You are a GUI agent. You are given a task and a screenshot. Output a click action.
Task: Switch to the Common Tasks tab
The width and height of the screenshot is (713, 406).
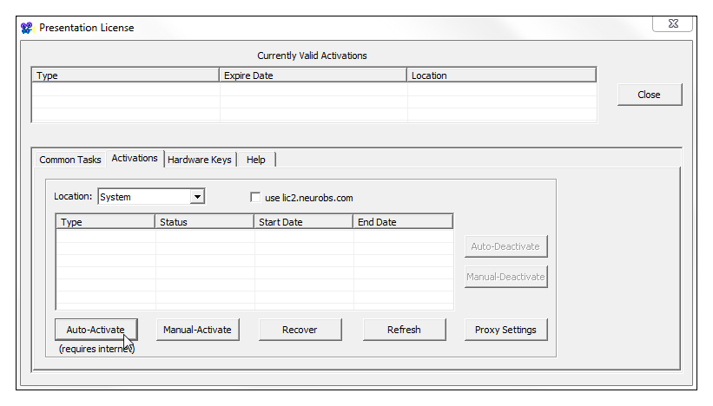pyautogui.click(x=70, y=160)
